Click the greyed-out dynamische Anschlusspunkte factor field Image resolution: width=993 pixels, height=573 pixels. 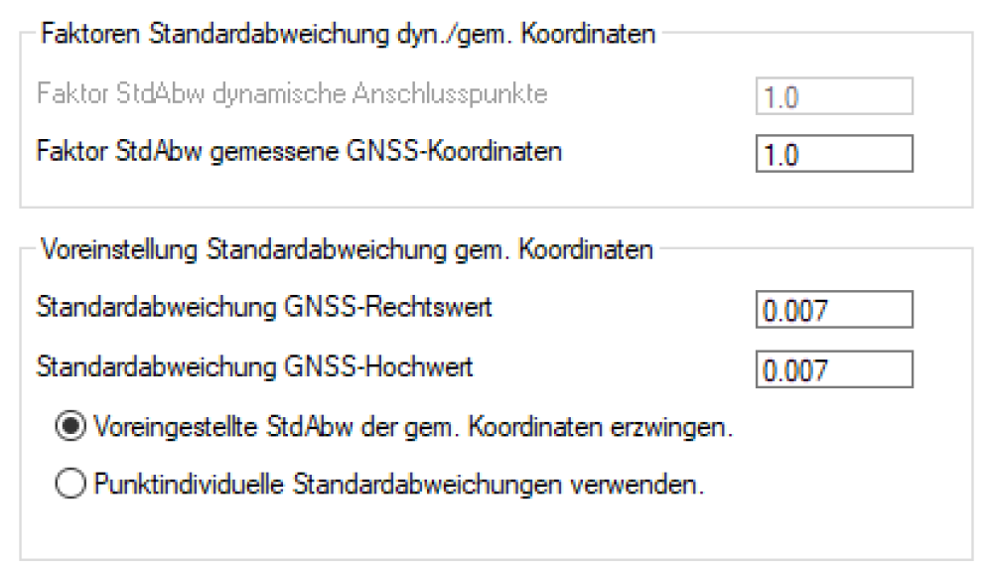832,96
